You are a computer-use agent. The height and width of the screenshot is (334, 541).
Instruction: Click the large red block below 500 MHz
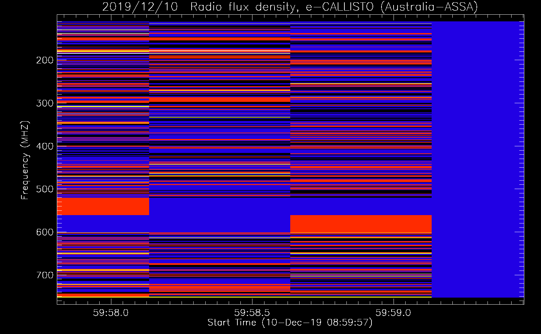pyautogui.click(x=103, y=206)
